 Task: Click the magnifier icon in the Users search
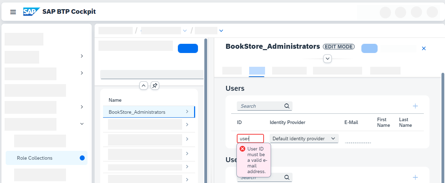point(287,106)
